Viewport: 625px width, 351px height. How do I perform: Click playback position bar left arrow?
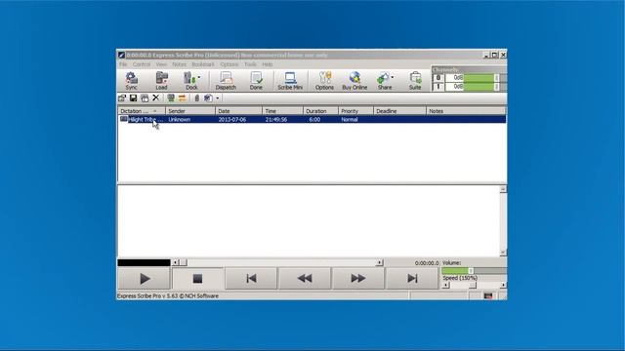[175, 262]
